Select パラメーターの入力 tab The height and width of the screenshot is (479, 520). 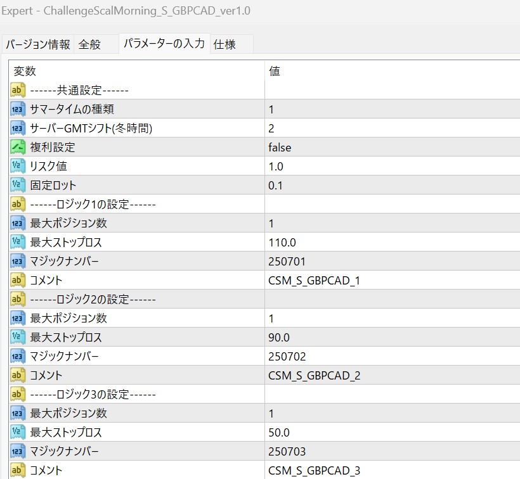tap(164, 43)
